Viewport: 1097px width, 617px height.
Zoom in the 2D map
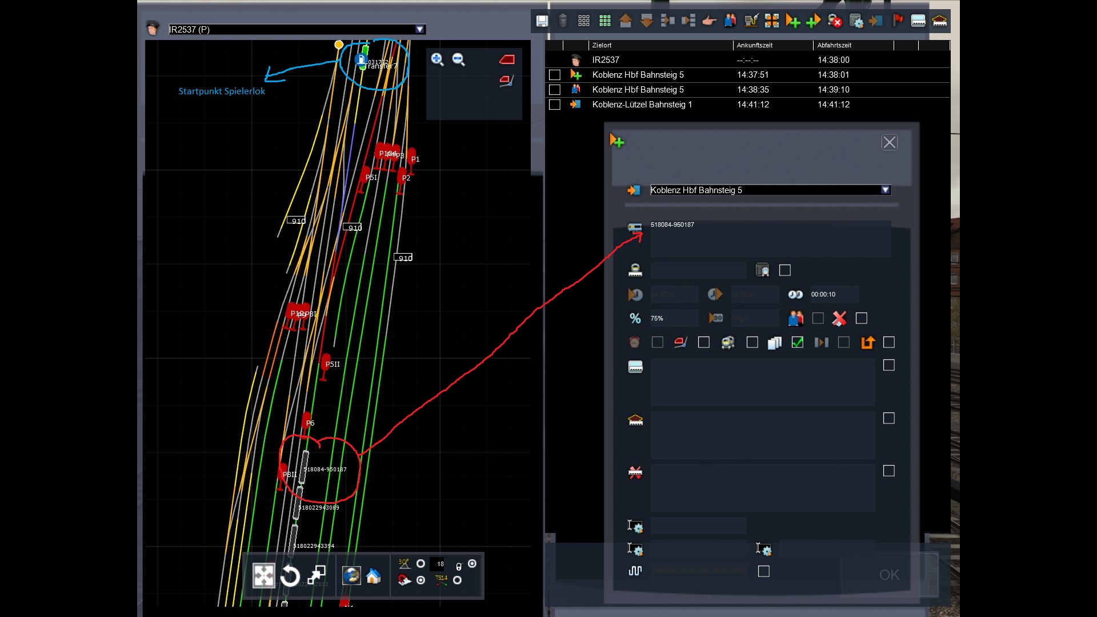(x=437, y=59)
